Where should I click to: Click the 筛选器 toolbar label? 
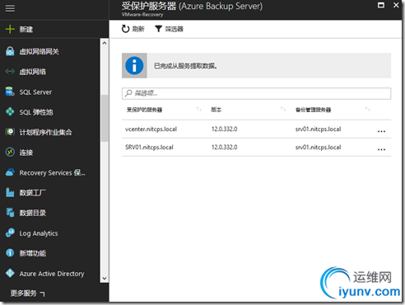point(174,29)
